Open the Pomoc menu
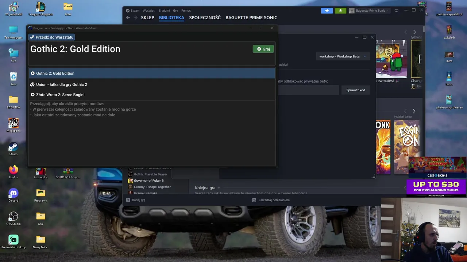The height and width of the screenshot is (262, 467). [186, 11]
